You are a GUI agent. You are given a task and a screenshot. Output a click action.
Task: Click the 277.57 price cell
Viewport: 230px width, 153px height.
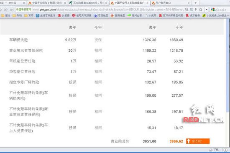click(x=177, y=95)
